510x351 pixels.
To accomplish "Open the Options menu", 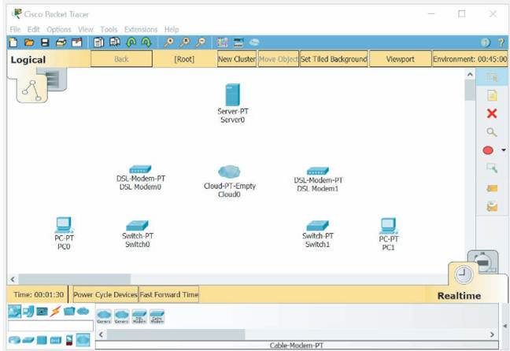I will [59, 29].
